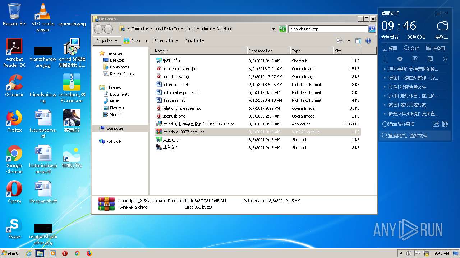Image resolution: width=460 pixels, height=258 pixels.
Task: Click the share arrow icon in widget
Action: pos(436,124)
